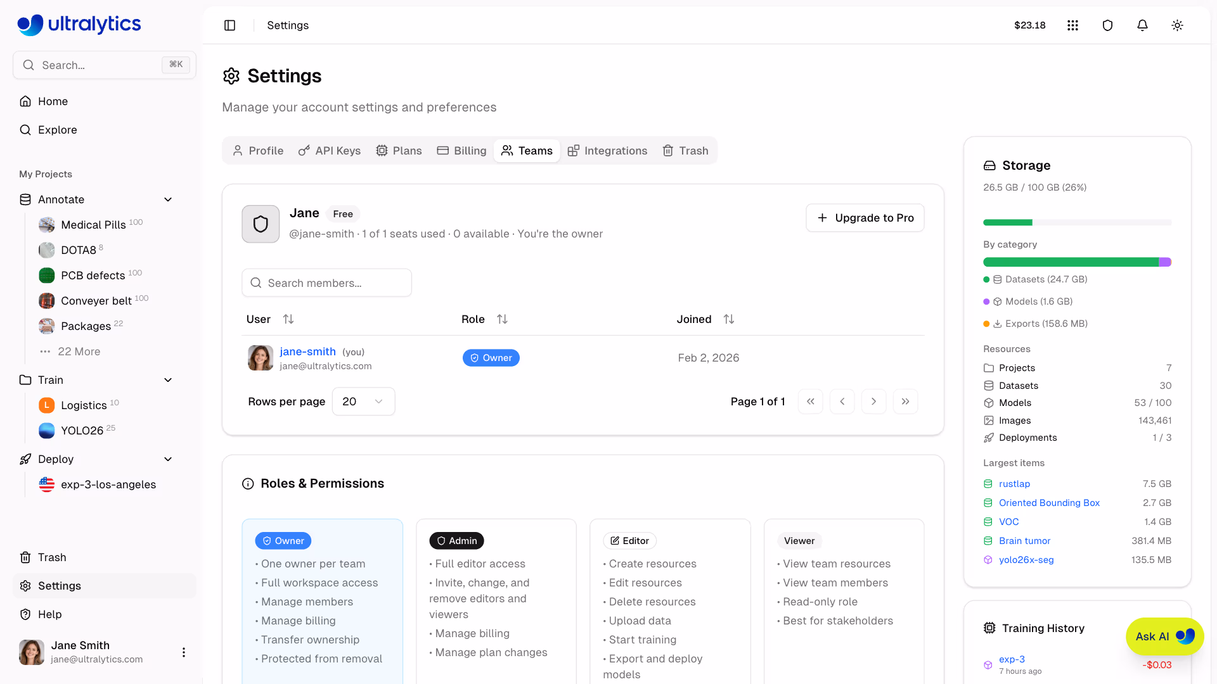Switch to the Profile tab
The height and width of the screenshot is (684, 1217).
[x=258, y=151]
